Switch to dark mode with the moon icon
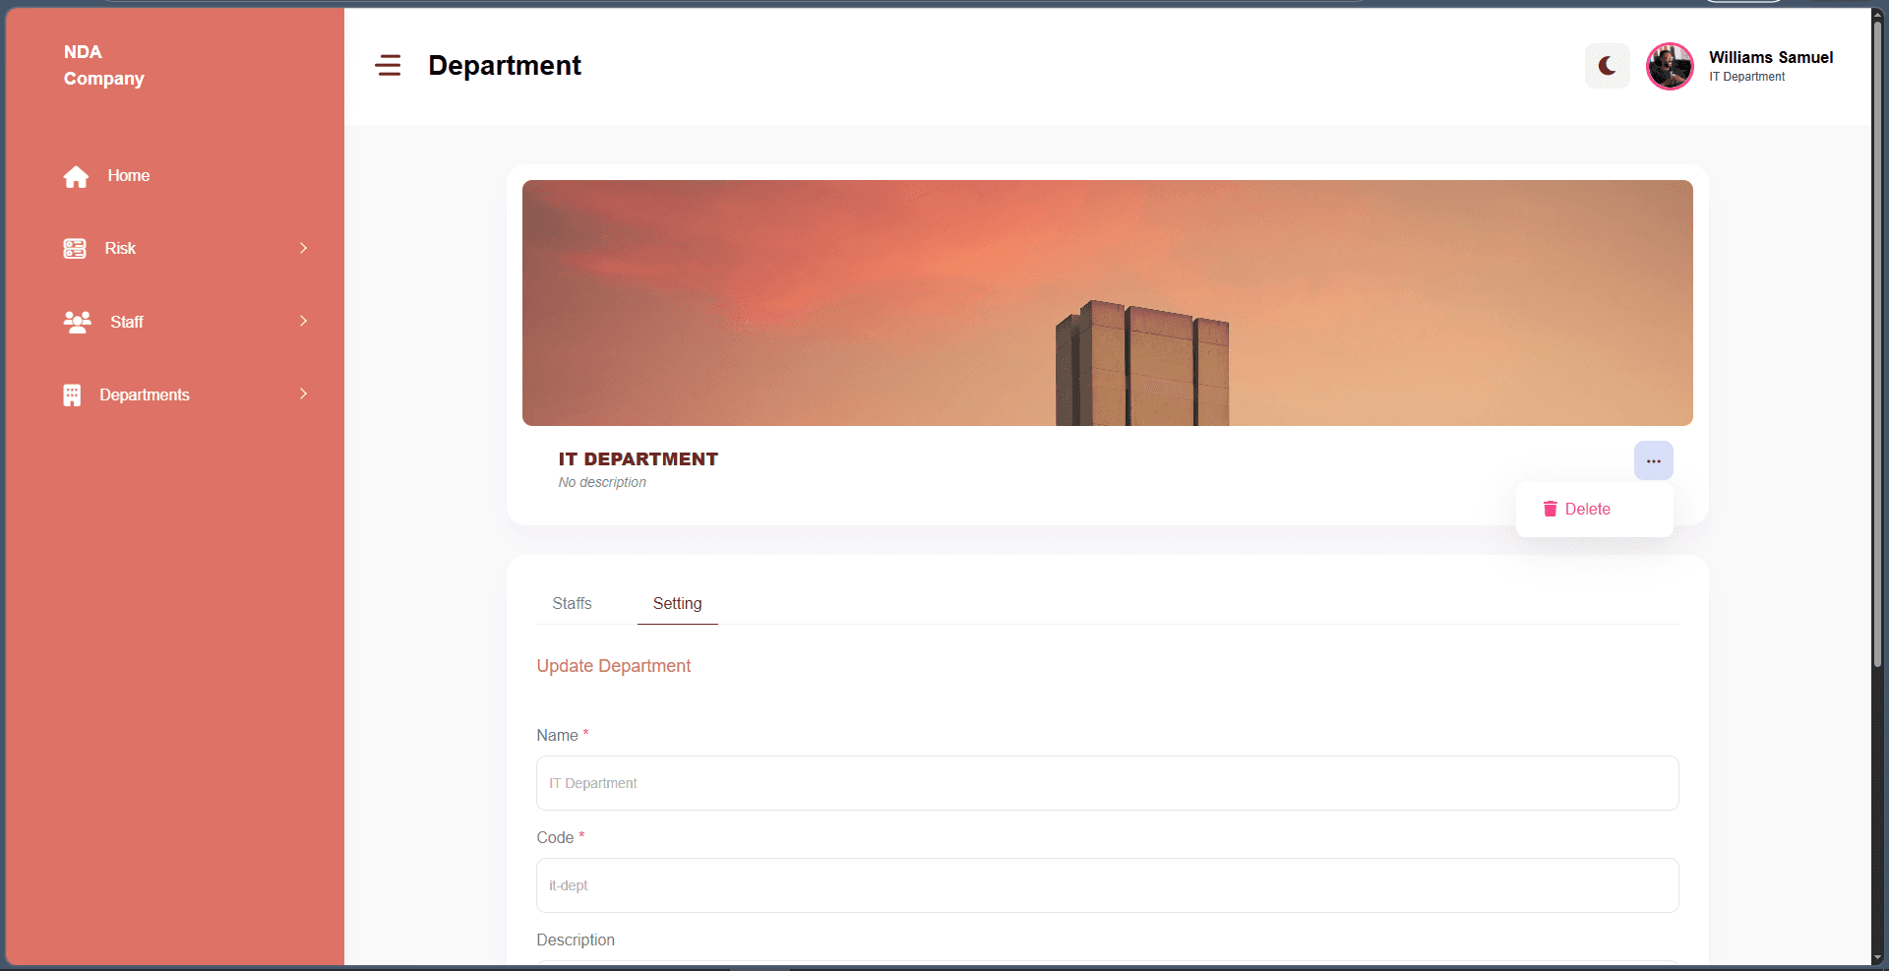This screenshot has width=1889, height=971. (1608, 66)
